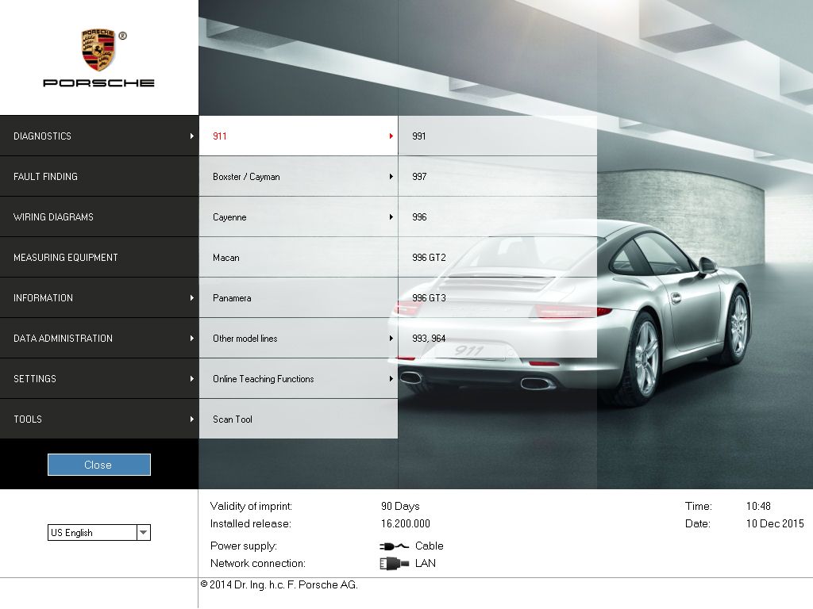This screenshot has height=609, width=813.
Task: Expand the DIAGNOSTICS submenu arrow
Action: point(192,136)
